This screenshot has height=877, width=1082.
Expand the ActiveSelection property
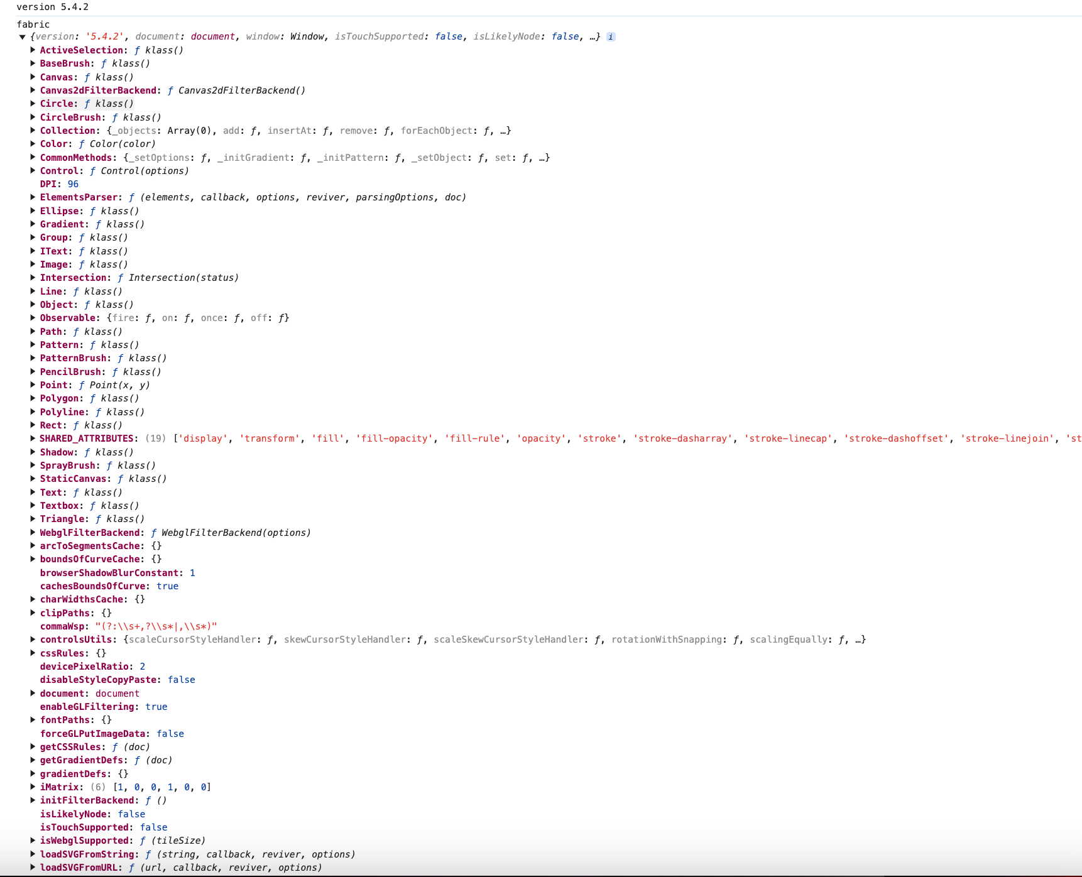pyautogui.click(x=33, y=50)
